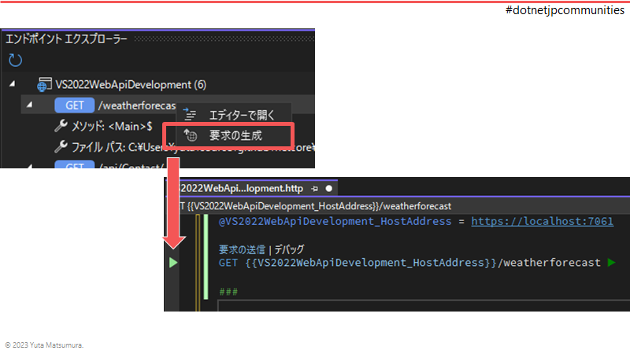
Task: Select the VS2022WebApiDevelopment project globe icon
Action: 44,84
